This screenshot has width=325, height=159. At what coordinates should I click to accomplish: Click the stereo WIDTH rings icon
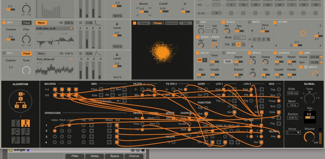click(306, 67)
